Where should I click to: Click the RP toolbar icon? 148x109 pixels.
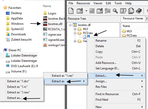point(123,11)
